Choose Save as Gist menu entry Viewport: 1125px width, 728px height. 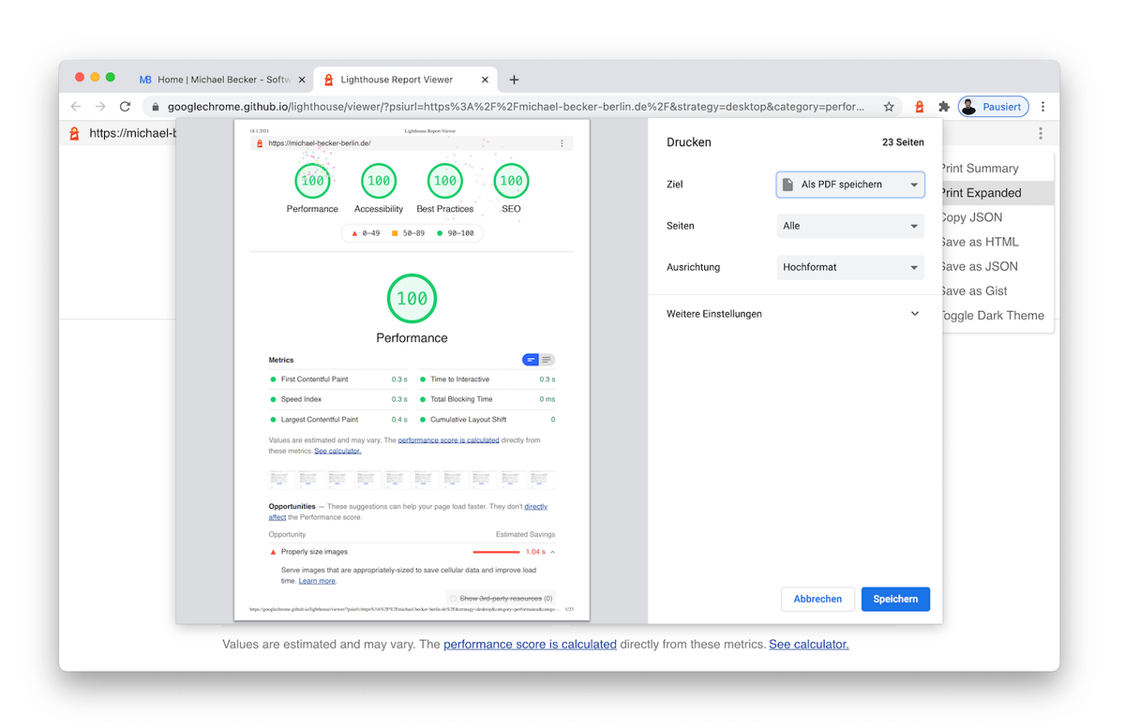[997, 290]
